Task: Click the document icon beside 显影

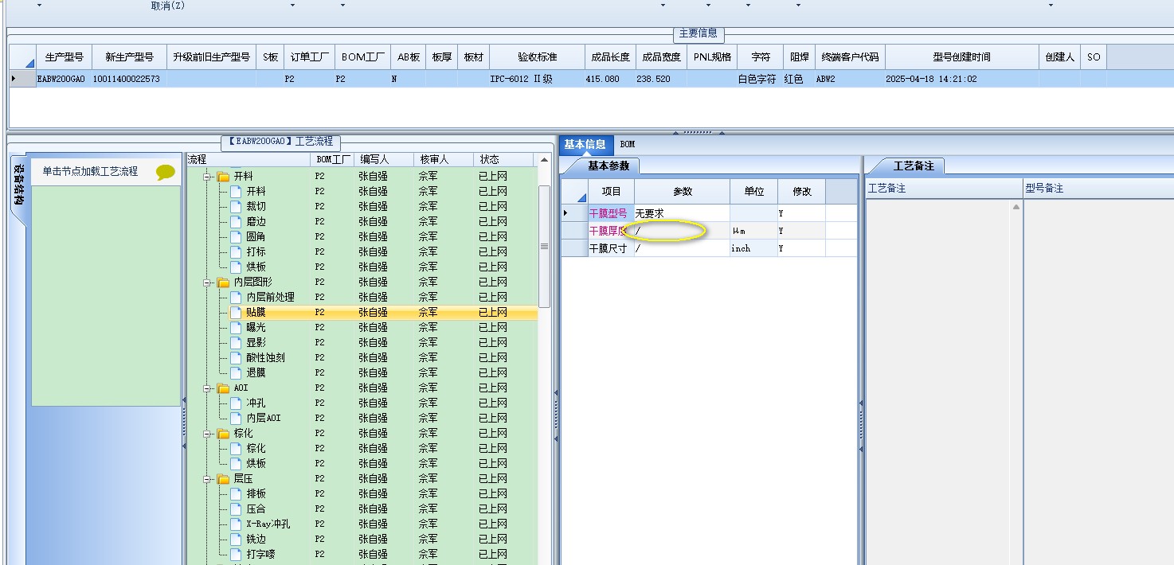Action: click(x=236, y=342)
